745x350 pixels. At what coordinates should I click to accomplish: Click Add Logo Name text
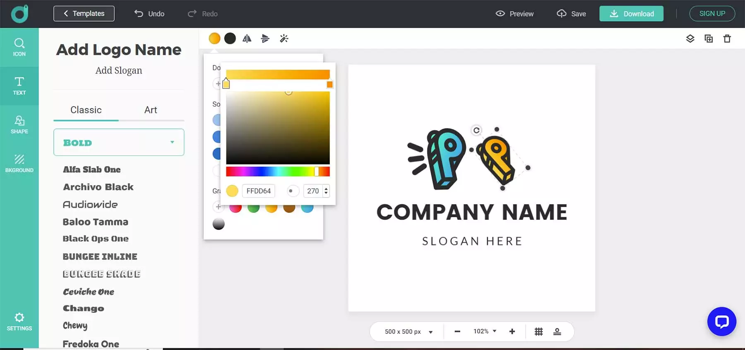119,50
